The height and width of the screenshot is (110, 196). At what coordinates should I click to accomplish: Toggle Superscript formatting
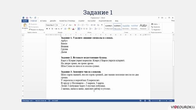coord(61,29)
